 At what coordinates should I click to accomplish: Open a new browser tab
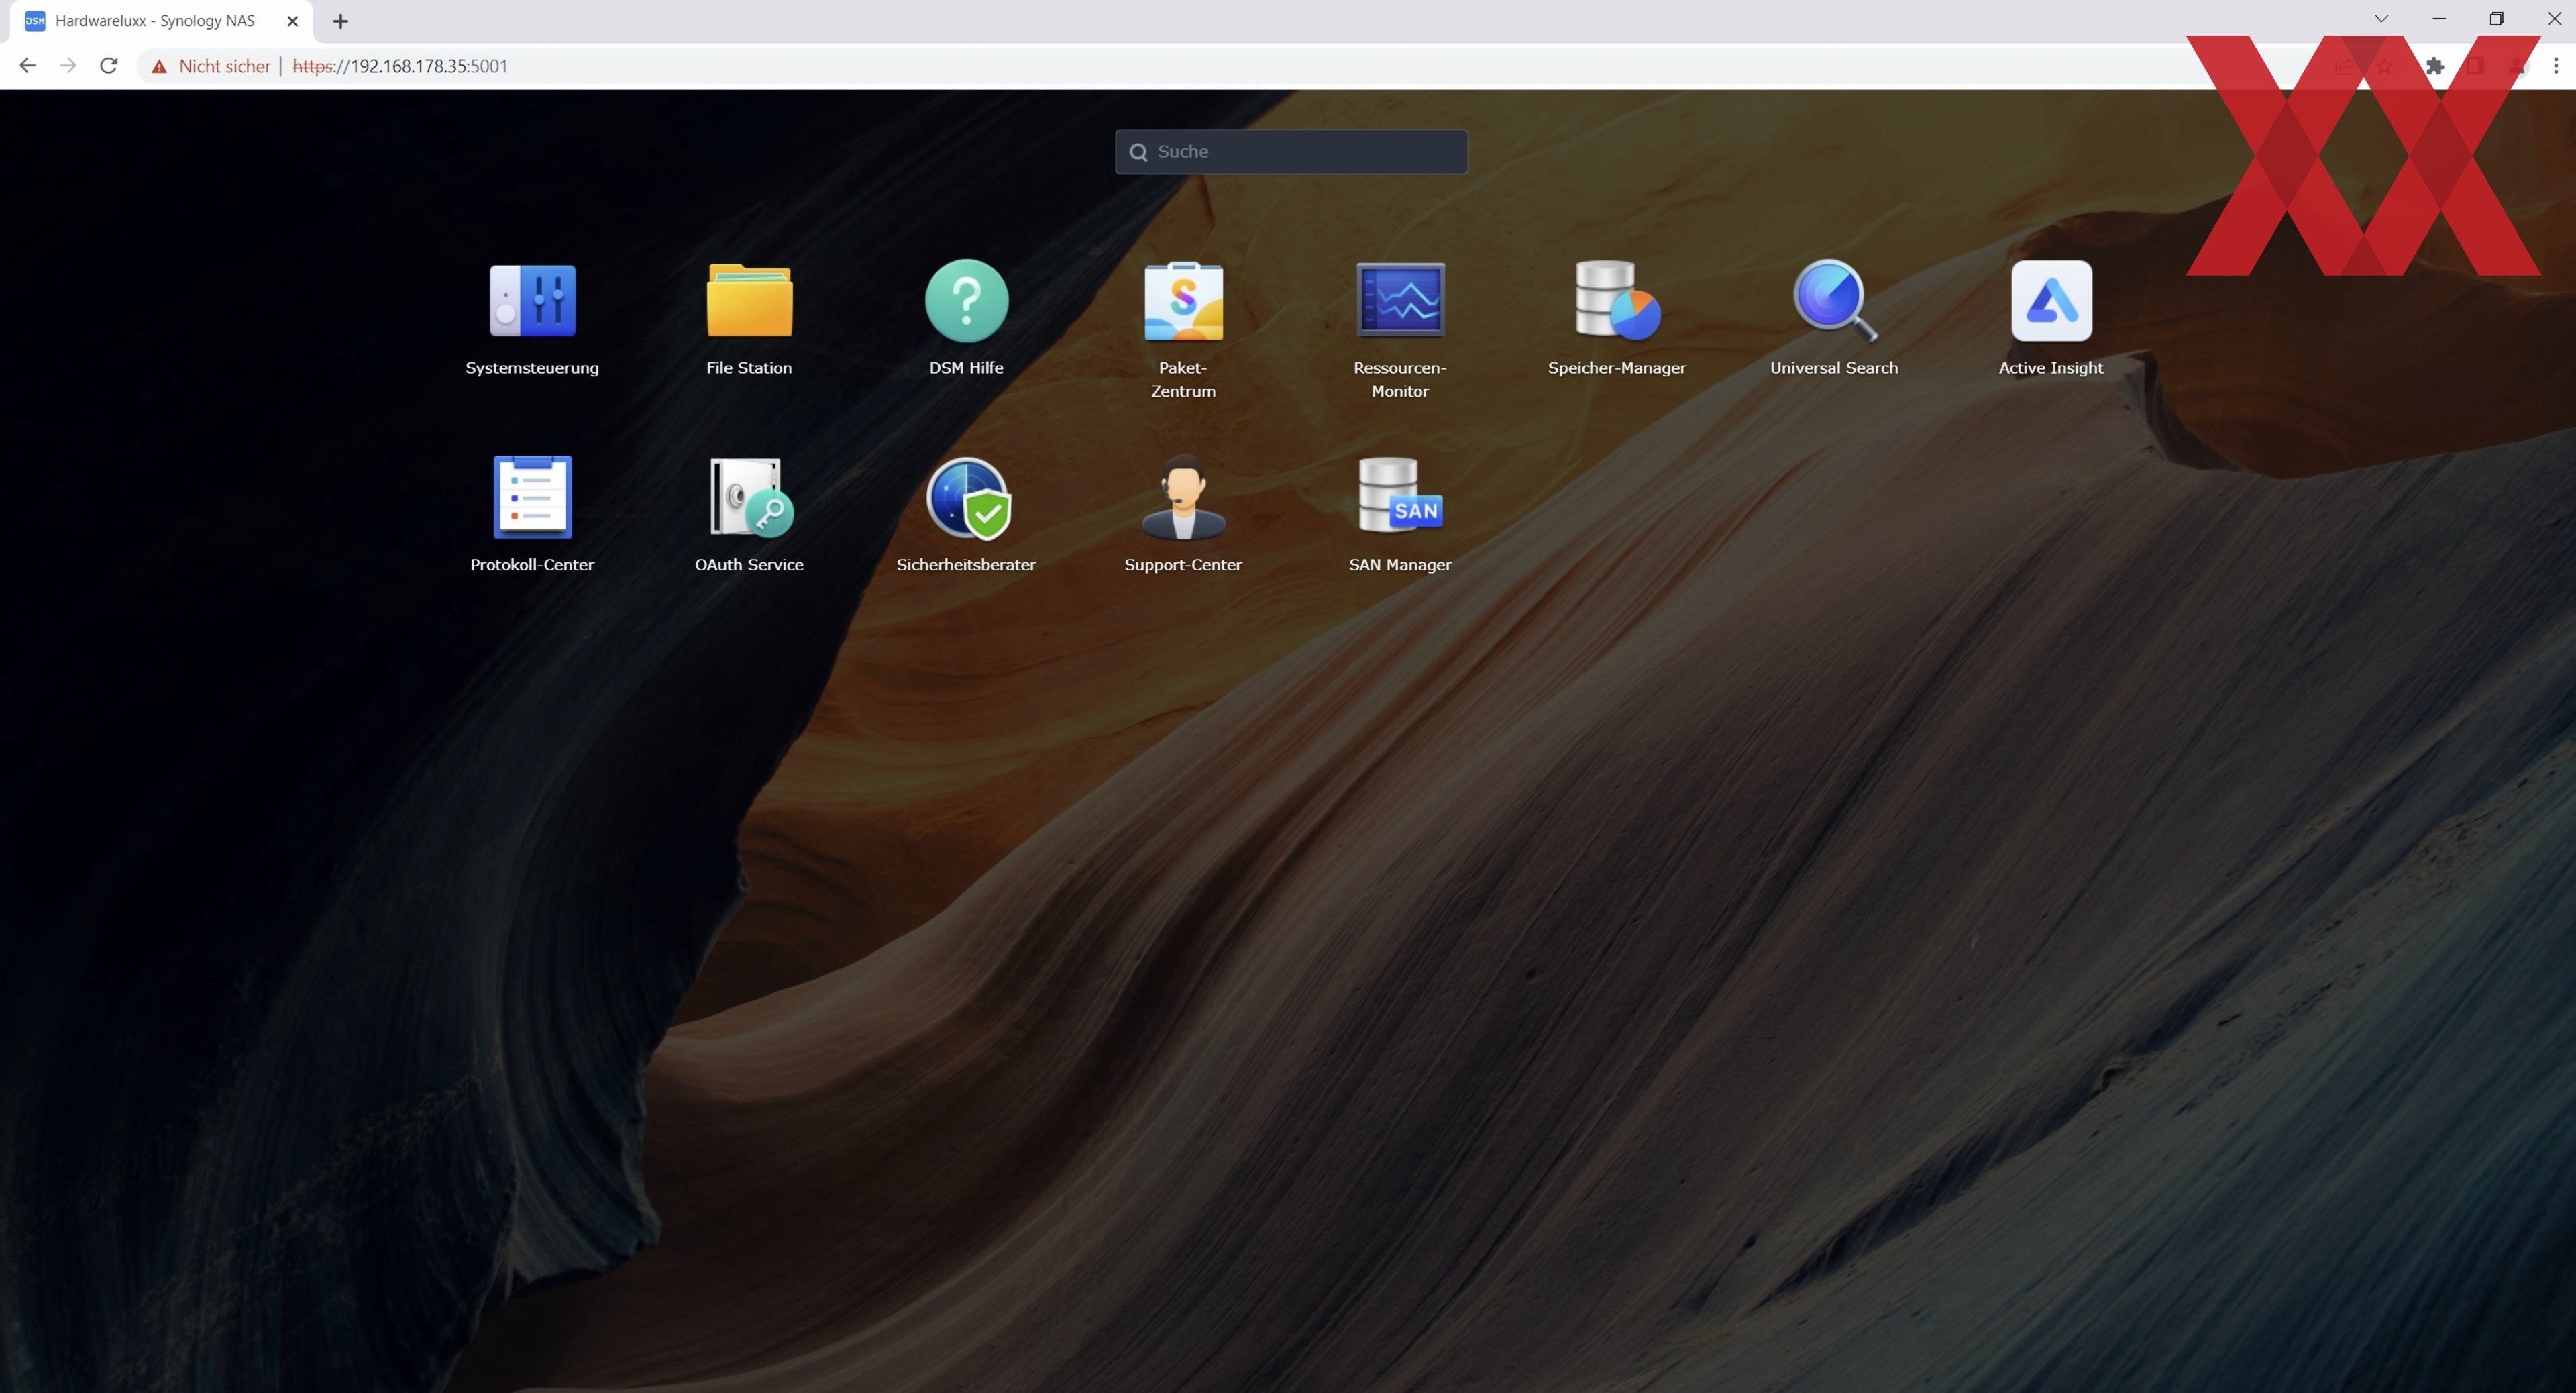[x=340, y=21]
